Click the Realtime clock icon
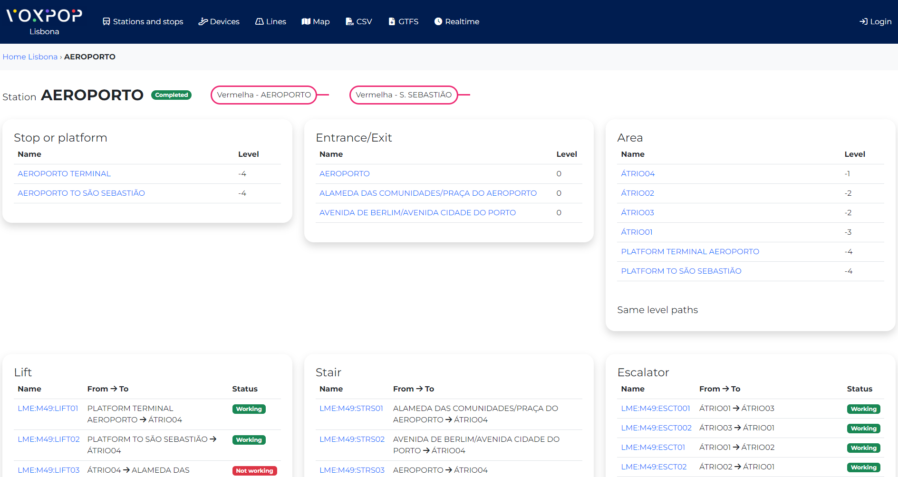This screenshot has height=477, width=898. pyautogui.click(x=438, y=21)
